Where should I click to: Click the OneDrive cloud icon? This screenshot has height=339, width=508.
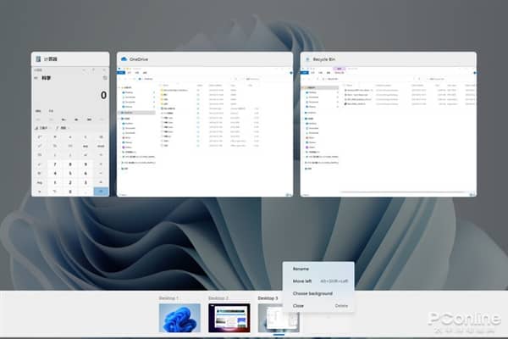tap(124, 59)
